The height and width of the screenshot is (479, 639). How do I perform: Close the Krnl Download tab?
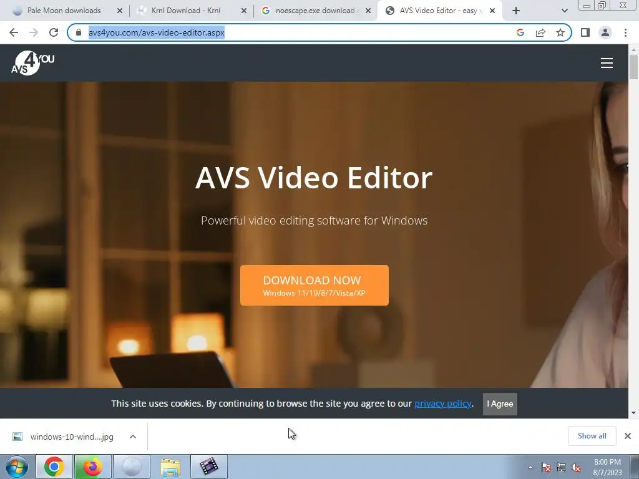(244, 11)
